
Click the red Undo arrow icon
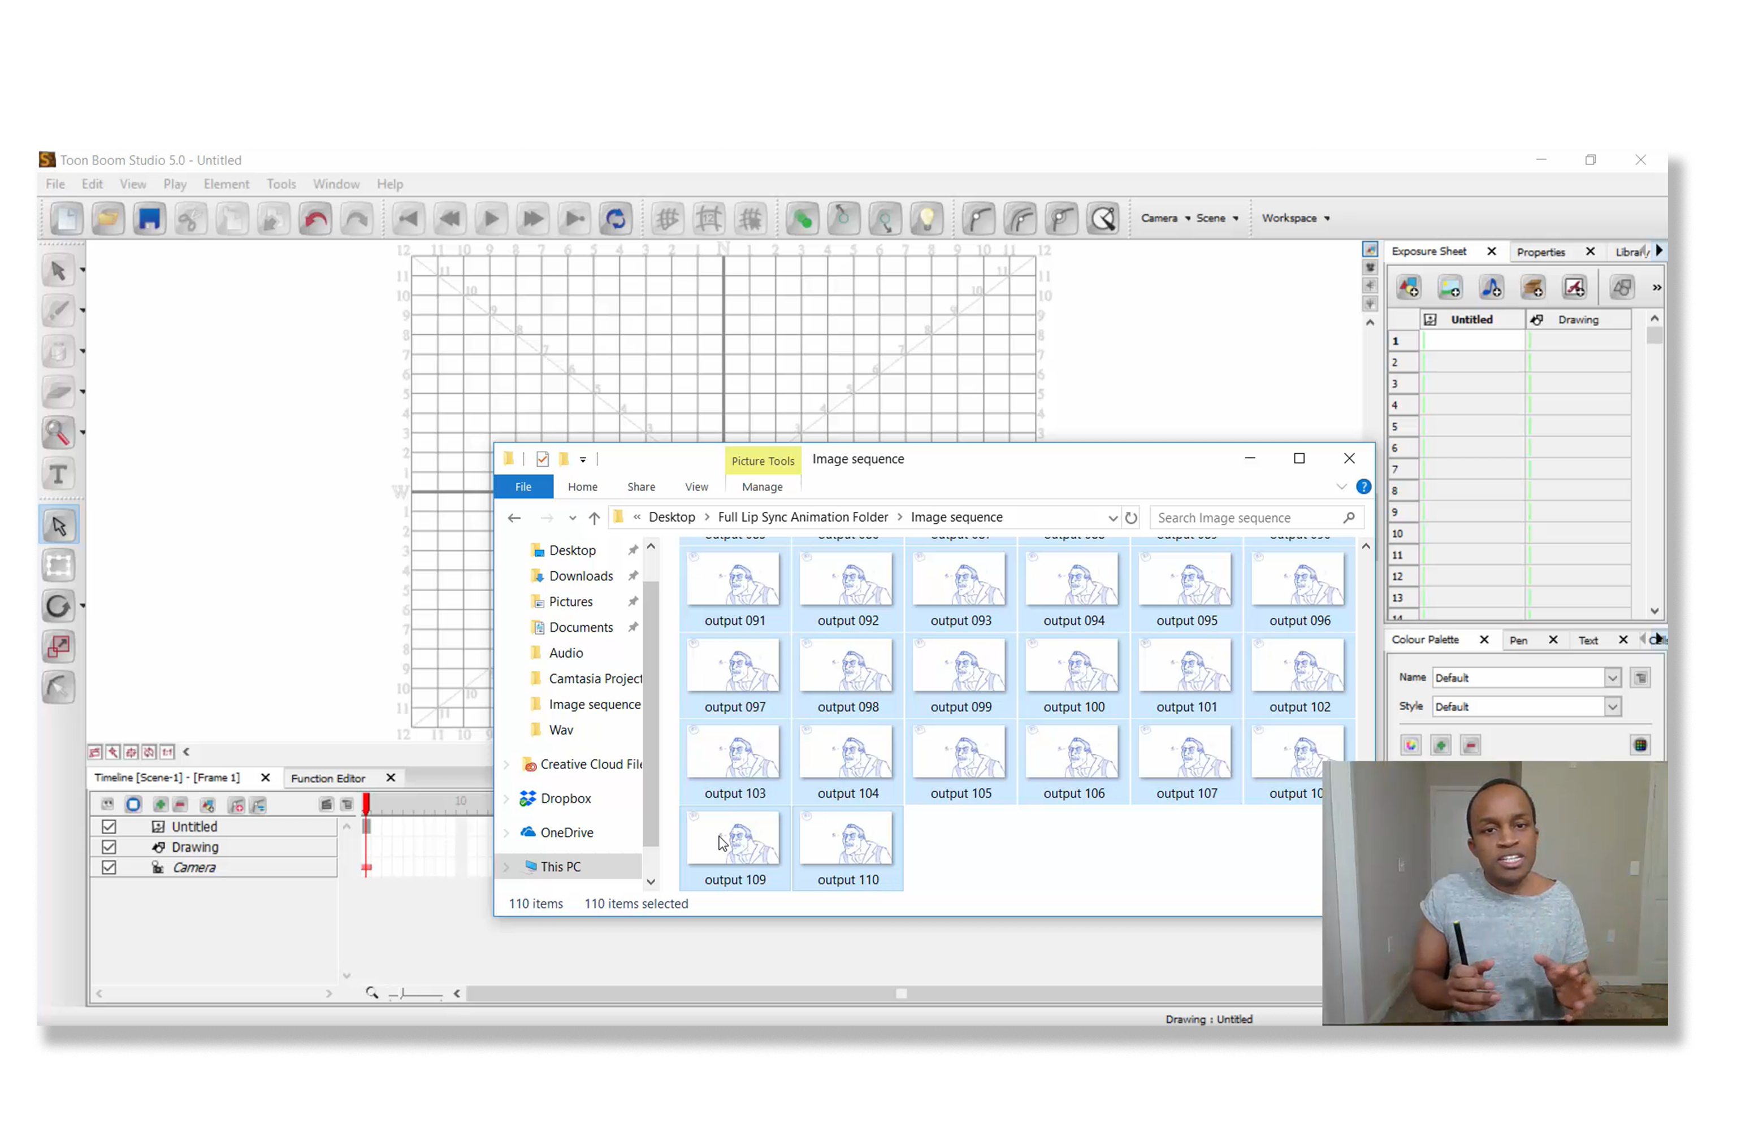click(x=315, y=219)
